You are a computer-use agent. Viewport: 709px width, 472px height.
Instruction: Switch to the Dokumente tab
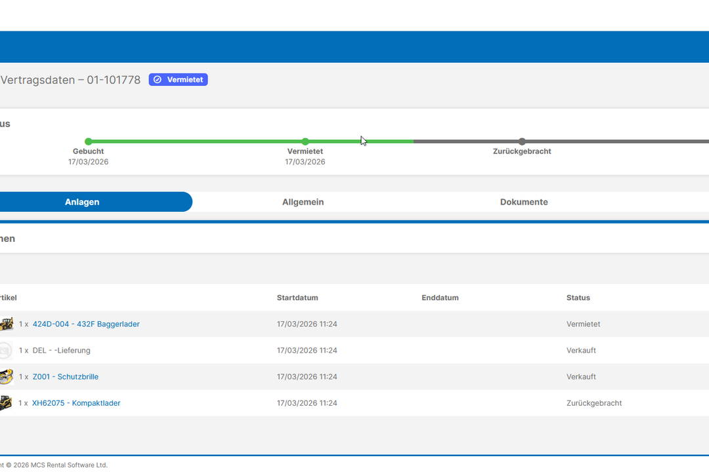click(524, 202)
